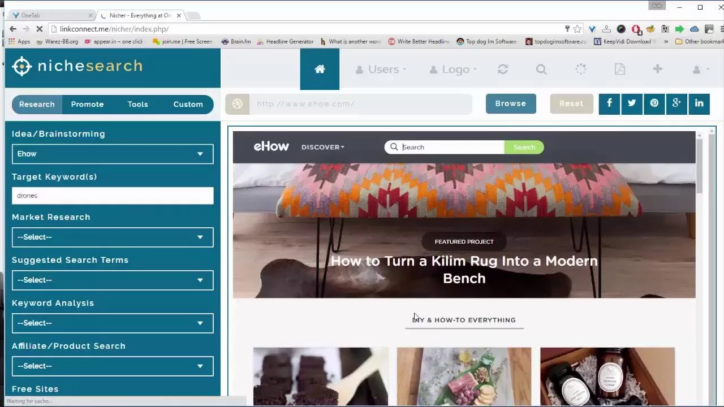Open the user account dropdown icon

(x=701, y=69)
